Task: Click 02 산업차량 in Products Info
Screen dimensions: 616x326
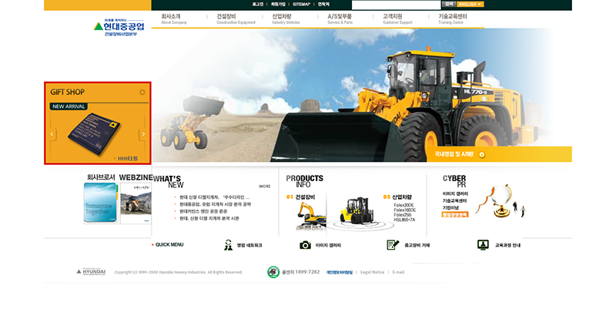Action: 397,197
